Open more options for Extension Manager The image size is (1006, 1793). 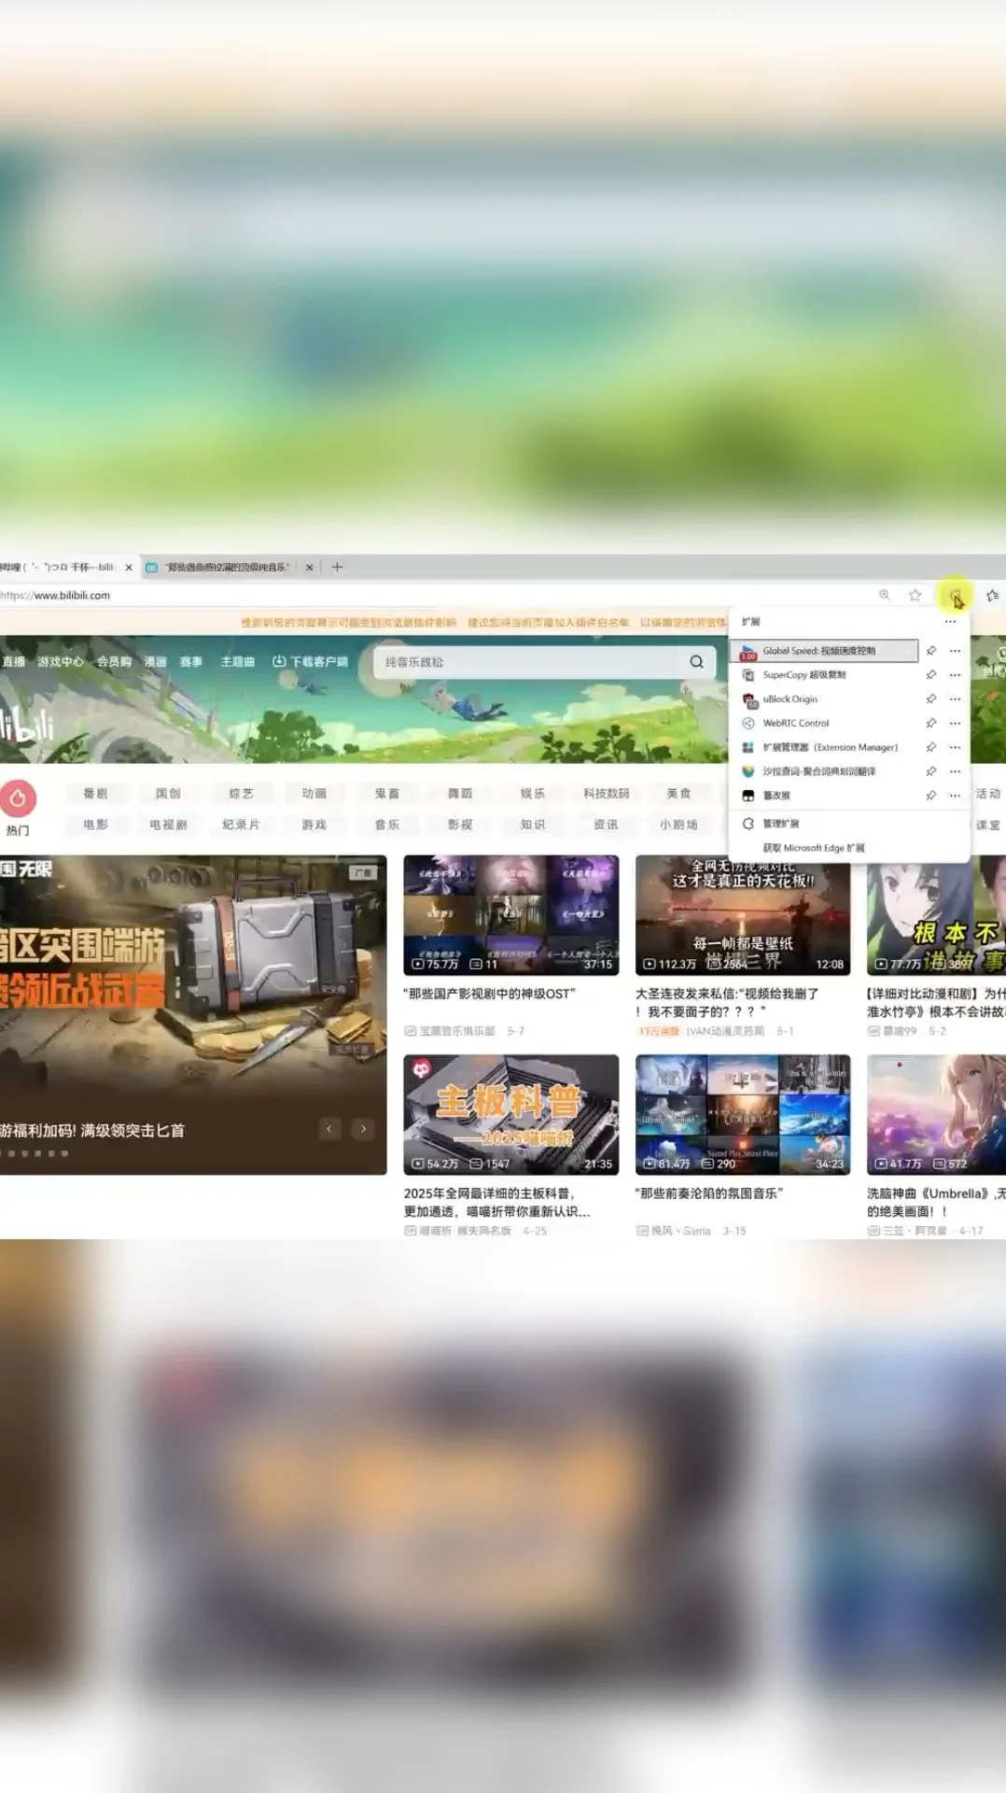(x=955, y=747)
